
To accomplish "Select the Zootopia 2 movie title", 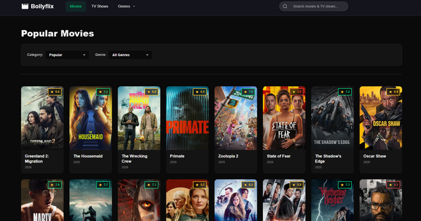I will point(228,156).
